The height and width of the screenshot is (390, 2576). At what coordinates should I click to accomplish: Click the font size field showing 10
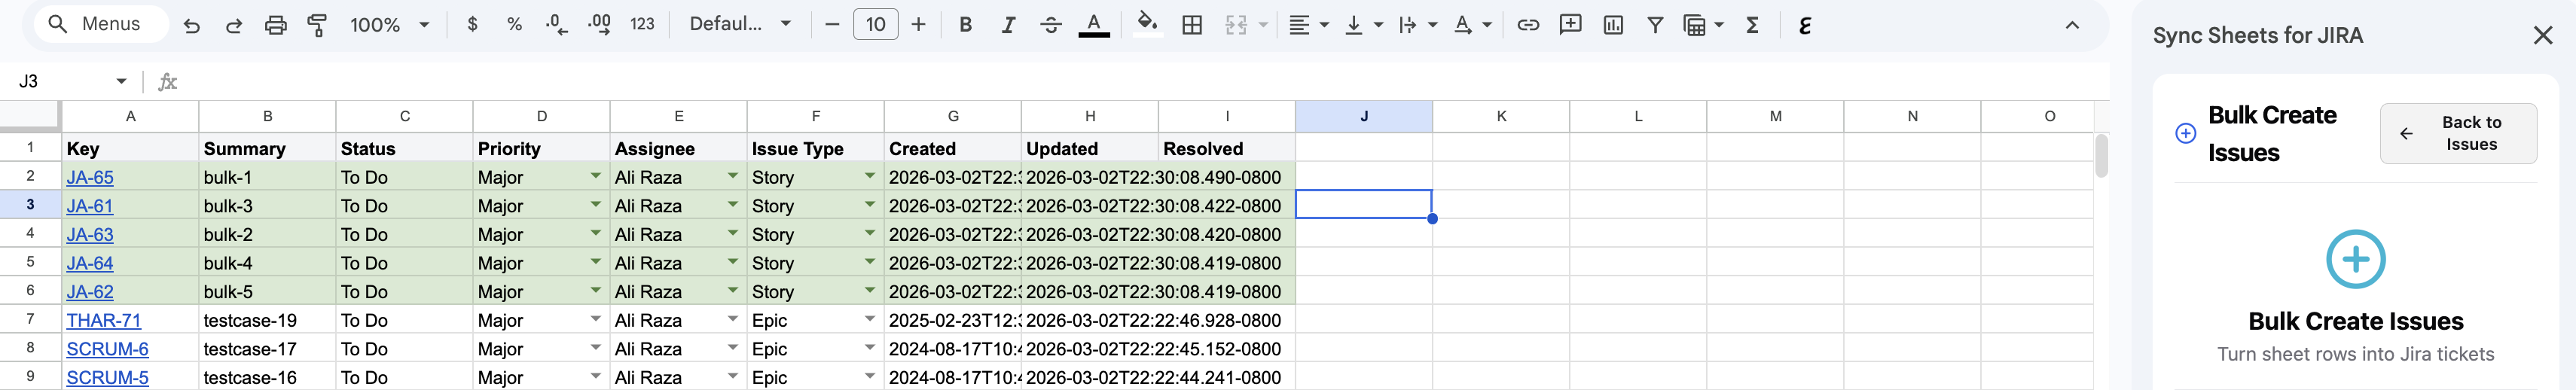tap(875, 25)
